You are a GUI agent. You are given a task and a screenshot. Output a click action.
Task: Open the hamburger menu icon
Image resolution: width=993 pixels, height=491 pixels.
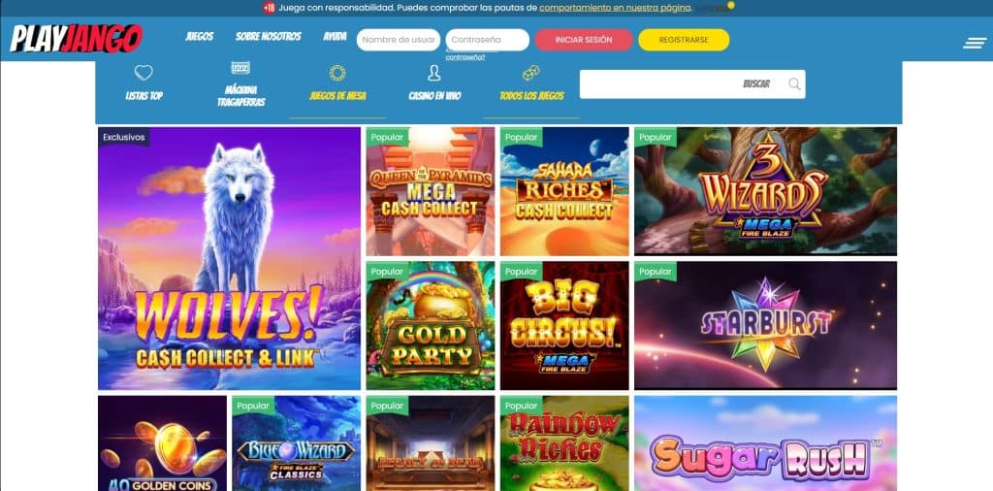pyautogui.click(x=975, y=43)
